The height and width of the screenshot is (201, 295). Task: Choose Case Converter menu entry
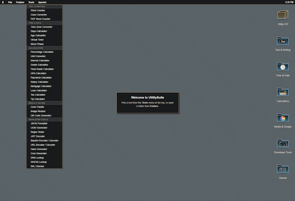pos(44,15)
